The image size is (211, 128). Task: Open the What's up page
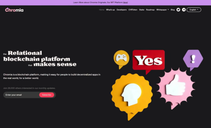pyautogui.click(x=110, y=10)
